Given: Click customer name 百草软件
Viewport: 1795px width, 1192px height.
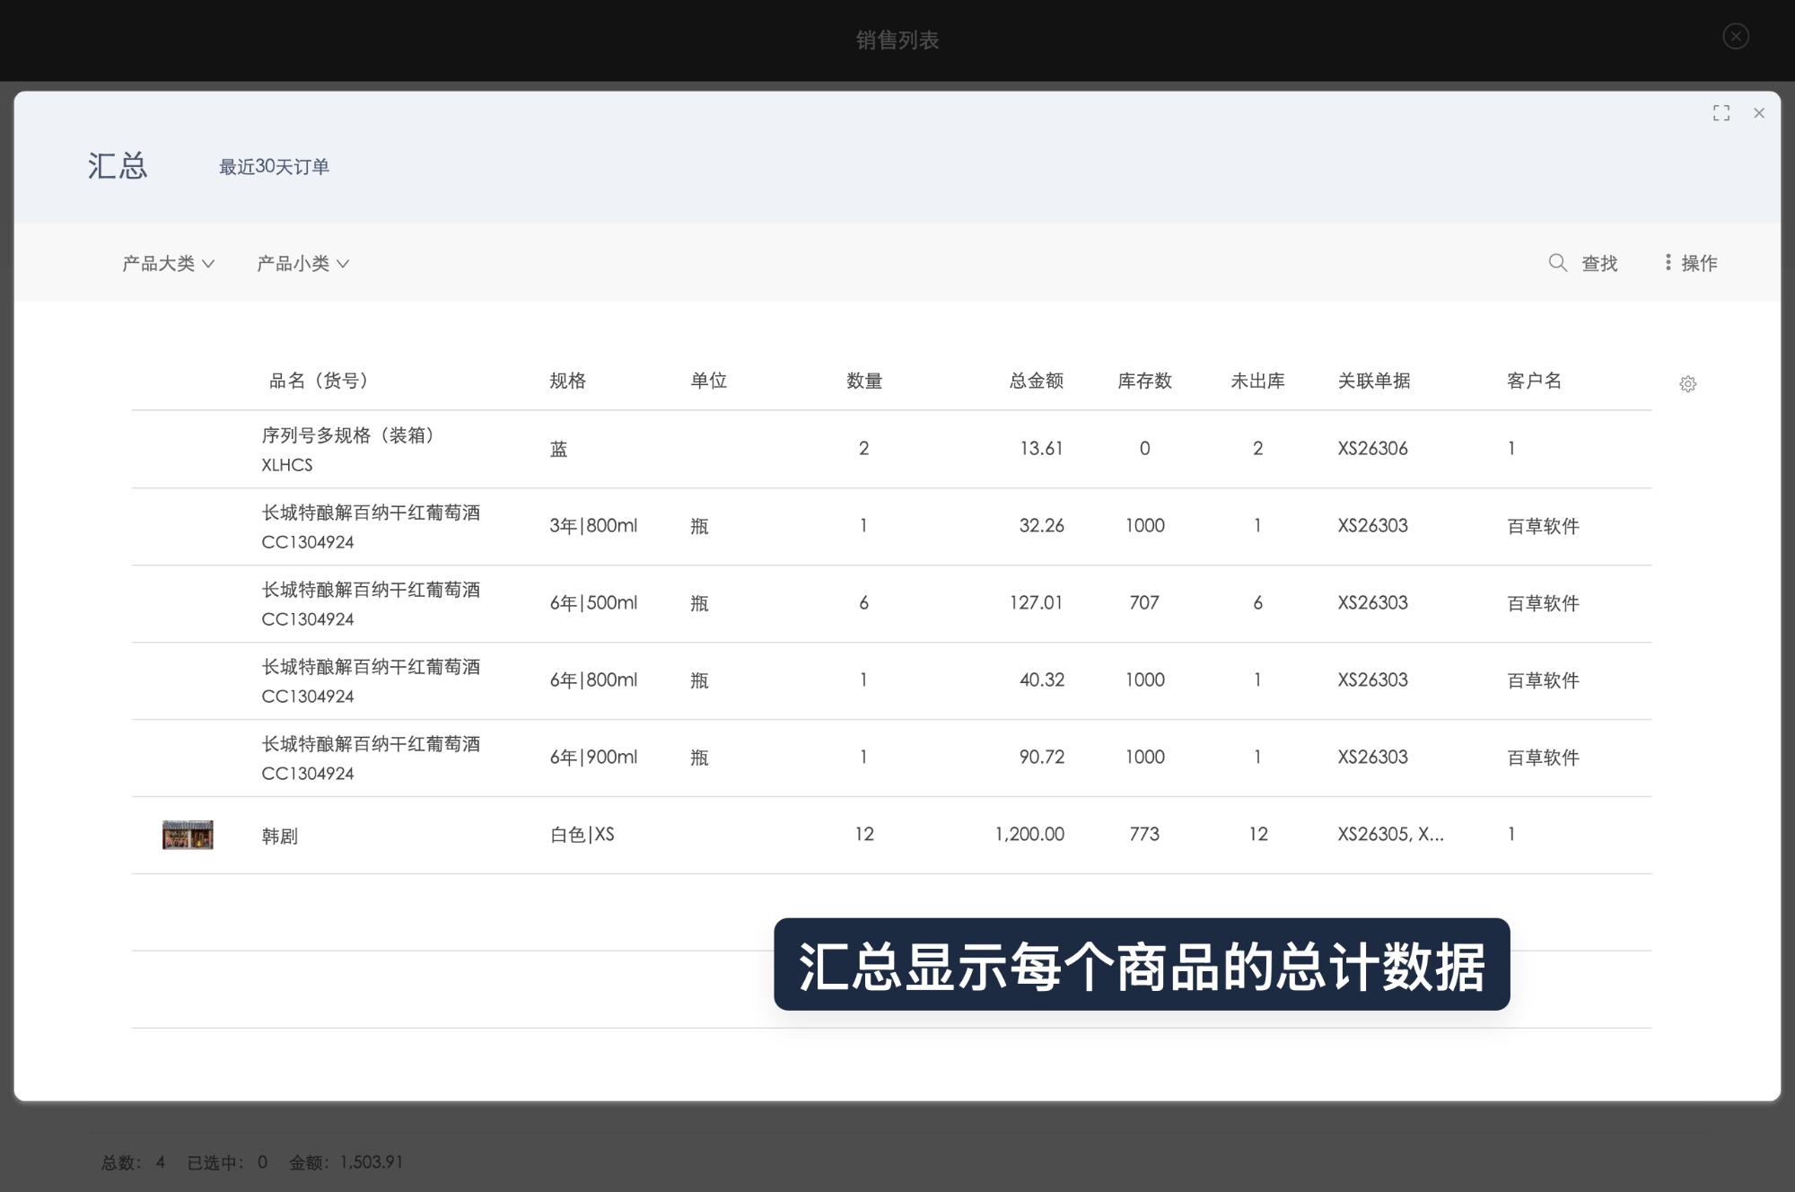Looking at the screenshot, I should tap(1542, 526).
